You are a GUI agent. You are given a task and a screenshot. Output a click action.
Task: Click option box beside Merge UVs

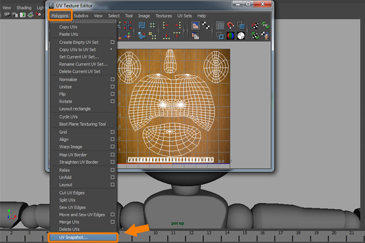click(113, 222)
